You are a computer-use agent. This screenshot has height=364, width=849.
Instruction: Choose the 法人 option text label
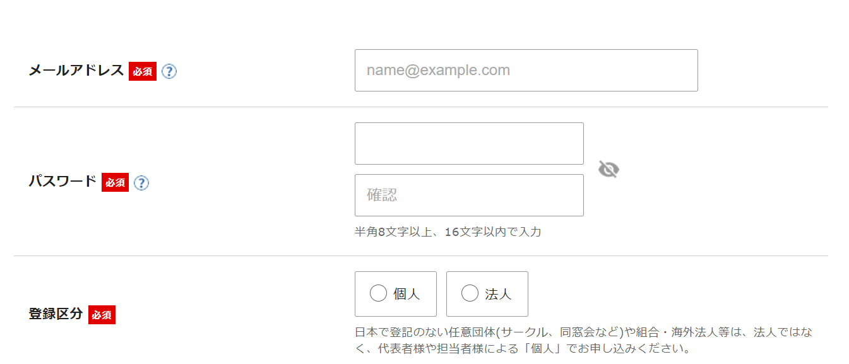498,294
